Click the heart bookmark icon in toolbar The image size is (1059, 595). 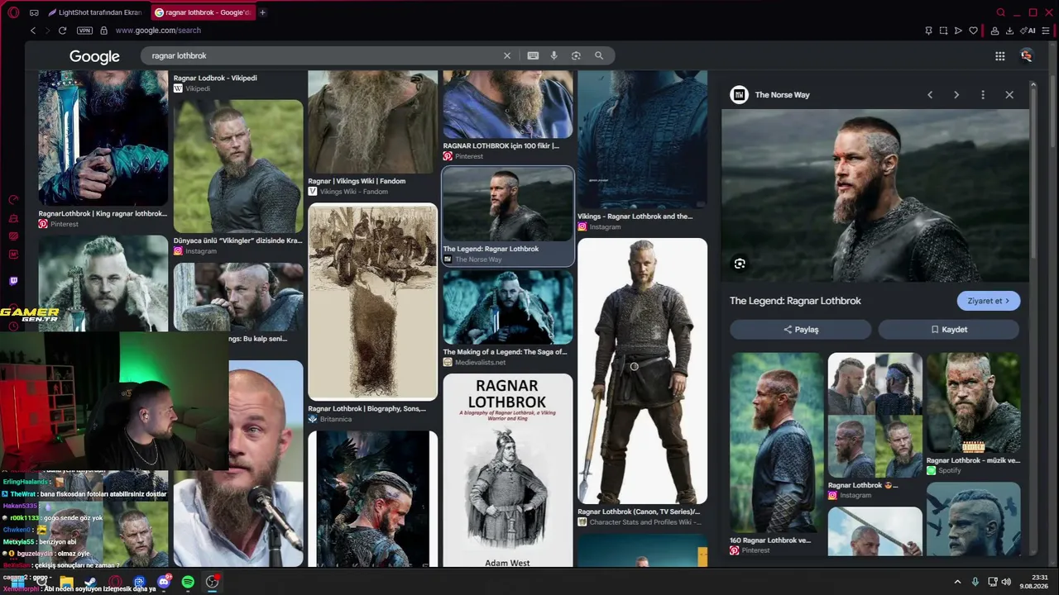point(974,31)
